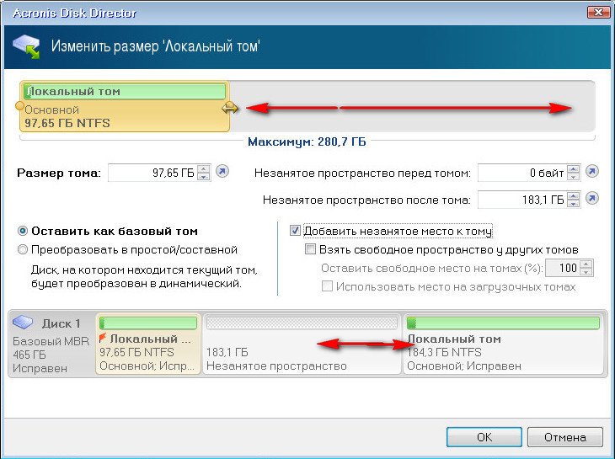
Task: Select the 183,1 ГБ unallocated space block
Action: pyautogui.click(x=302, y=344)
